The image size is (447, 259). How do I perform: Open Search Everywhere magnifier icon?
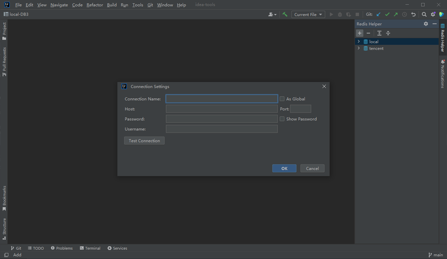pos(424,14)
